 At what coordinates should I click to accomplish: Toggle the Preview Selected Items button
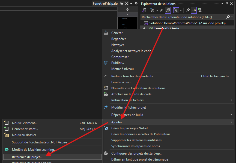pyautogui.click(x=193, y=10)
